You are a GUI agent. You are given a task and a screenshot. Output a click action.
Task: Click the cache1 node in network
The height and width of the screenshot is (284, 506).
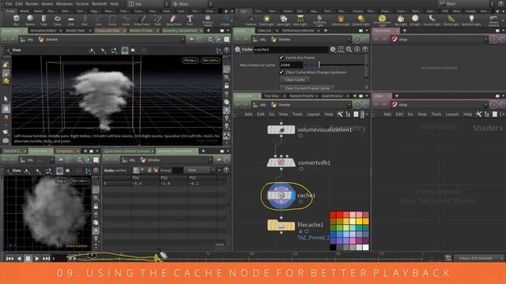(x=281, y=195)
